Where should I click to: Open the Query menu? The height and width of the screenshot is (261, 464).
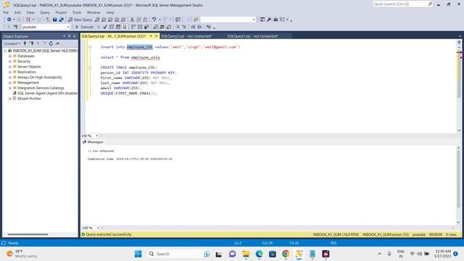tap(45, 12)
